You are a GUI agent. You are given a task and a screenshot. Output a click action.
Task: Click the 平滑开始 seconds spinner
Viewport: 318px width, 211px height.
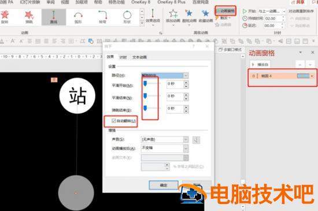(186, 84)
